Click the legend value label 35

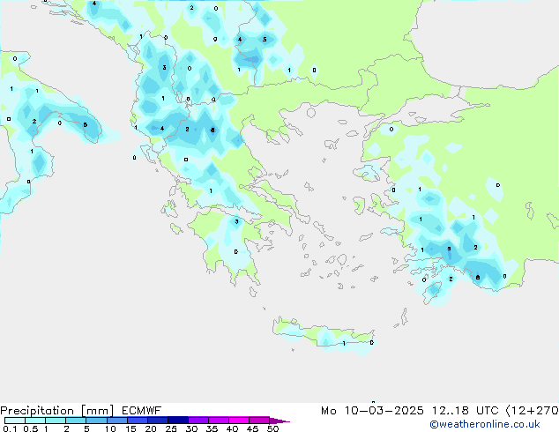click(x=211, y=429)
